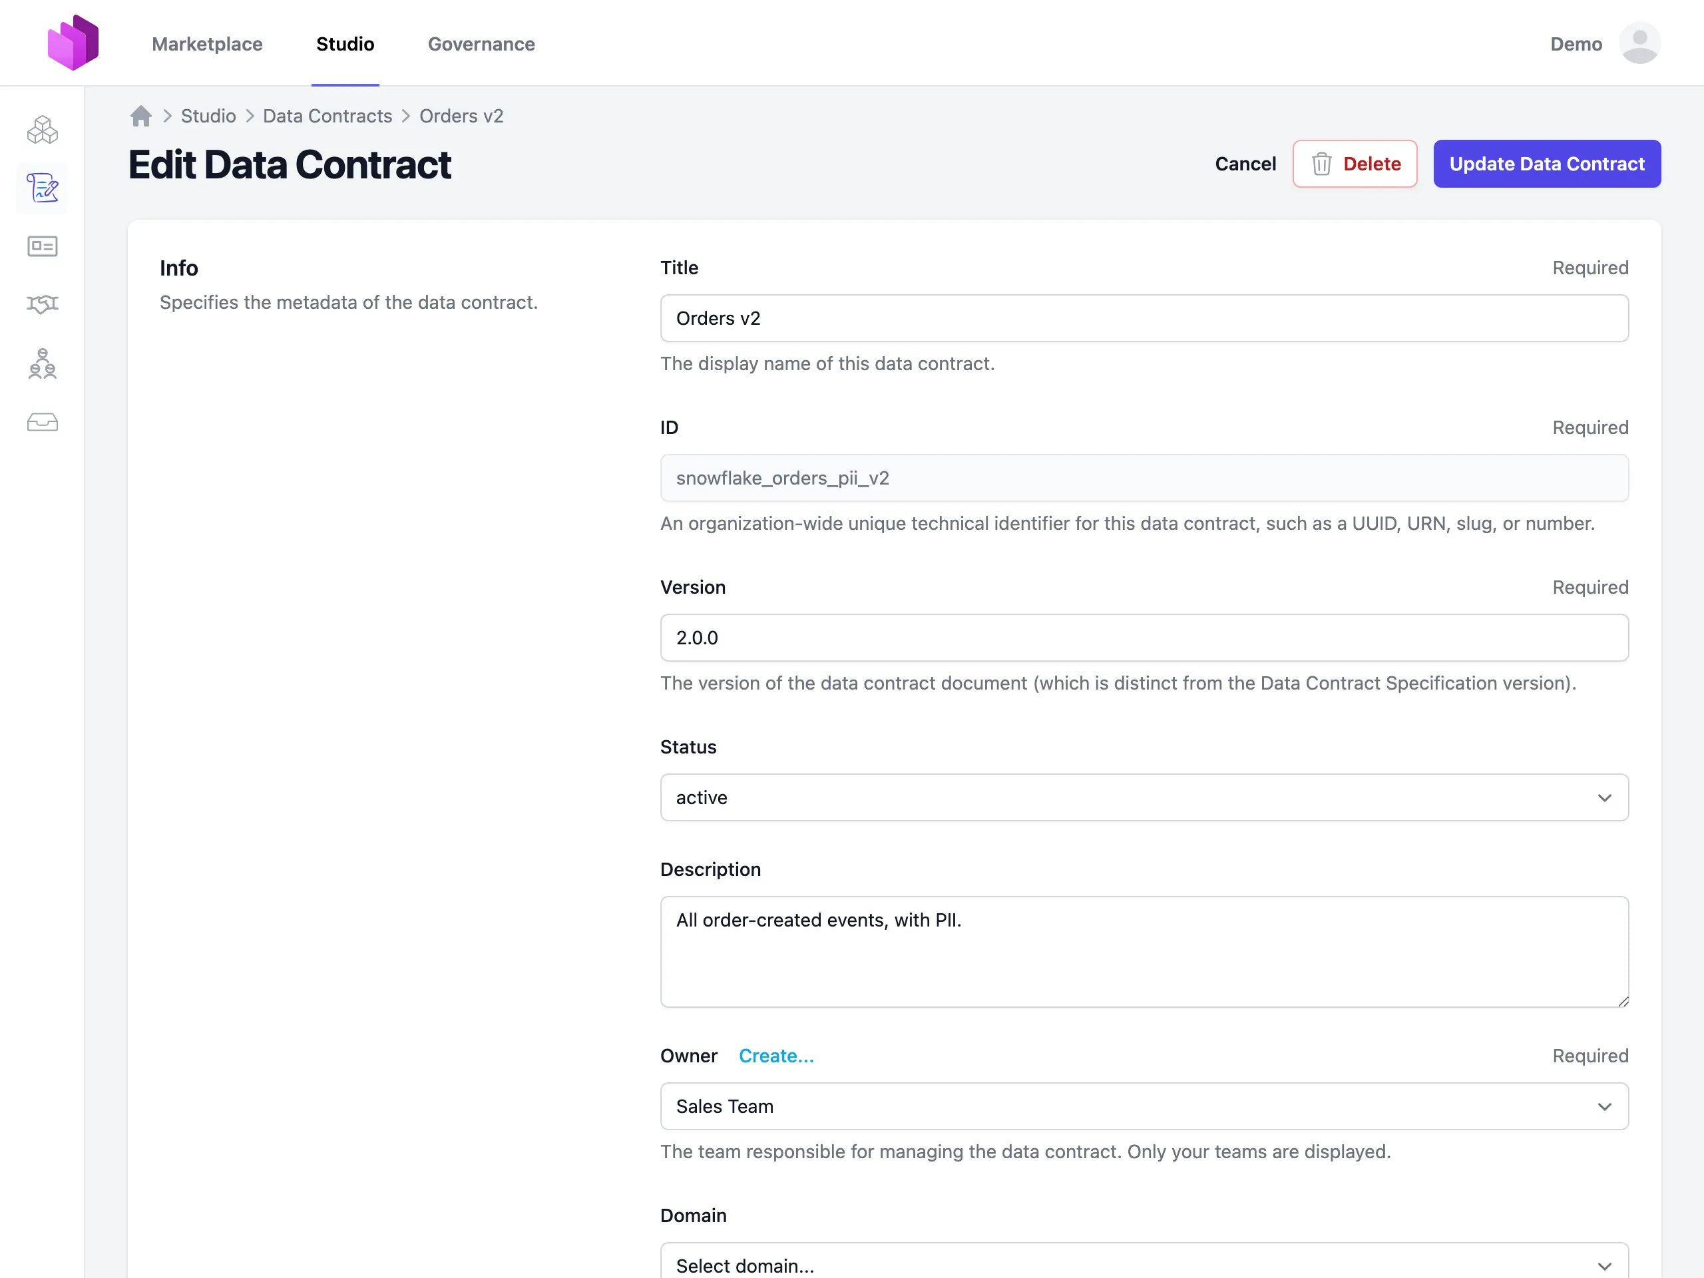This screenshot has width=1704, height=1278.
Task: Click the card-layout sidebar icon
Action: [43, 246]
